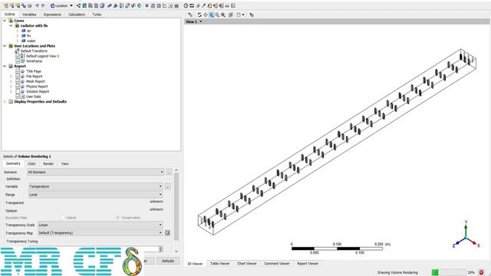
Task: Expand Display Properties and Defaults node
Action: tap(5, 101)
